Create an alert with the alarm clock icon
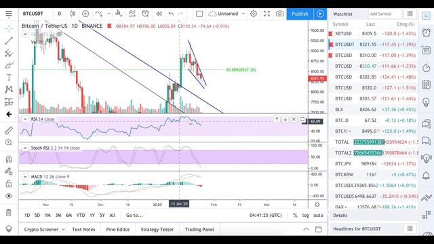 click(145, 14)
